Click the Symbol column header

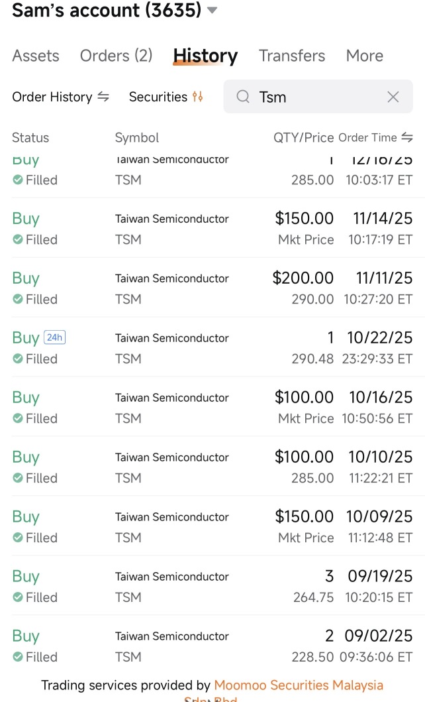[137, 137]
